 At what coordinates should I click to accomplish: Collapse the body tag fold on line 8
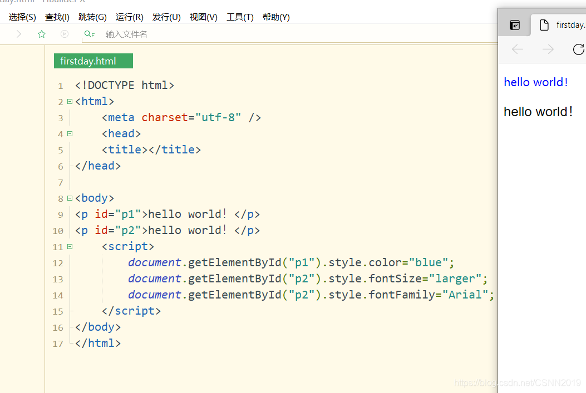(70, 198)
